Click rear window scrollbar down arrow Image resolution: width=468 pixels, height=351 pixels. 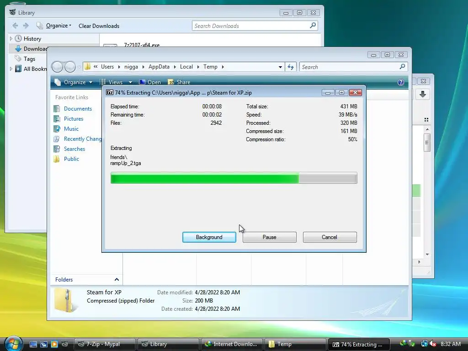click(427, 255)
